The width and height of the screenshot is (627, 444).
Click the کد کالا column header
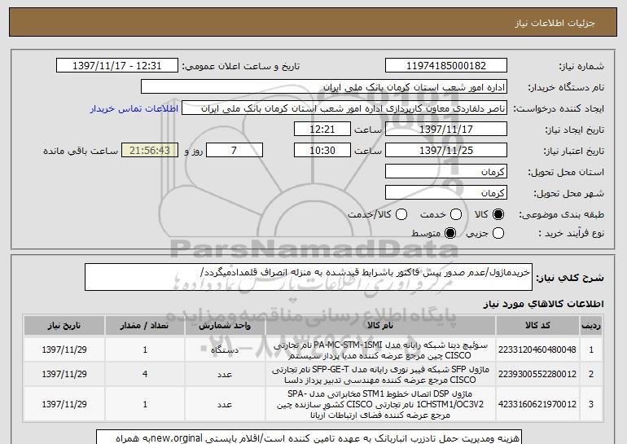coord(537,326)
